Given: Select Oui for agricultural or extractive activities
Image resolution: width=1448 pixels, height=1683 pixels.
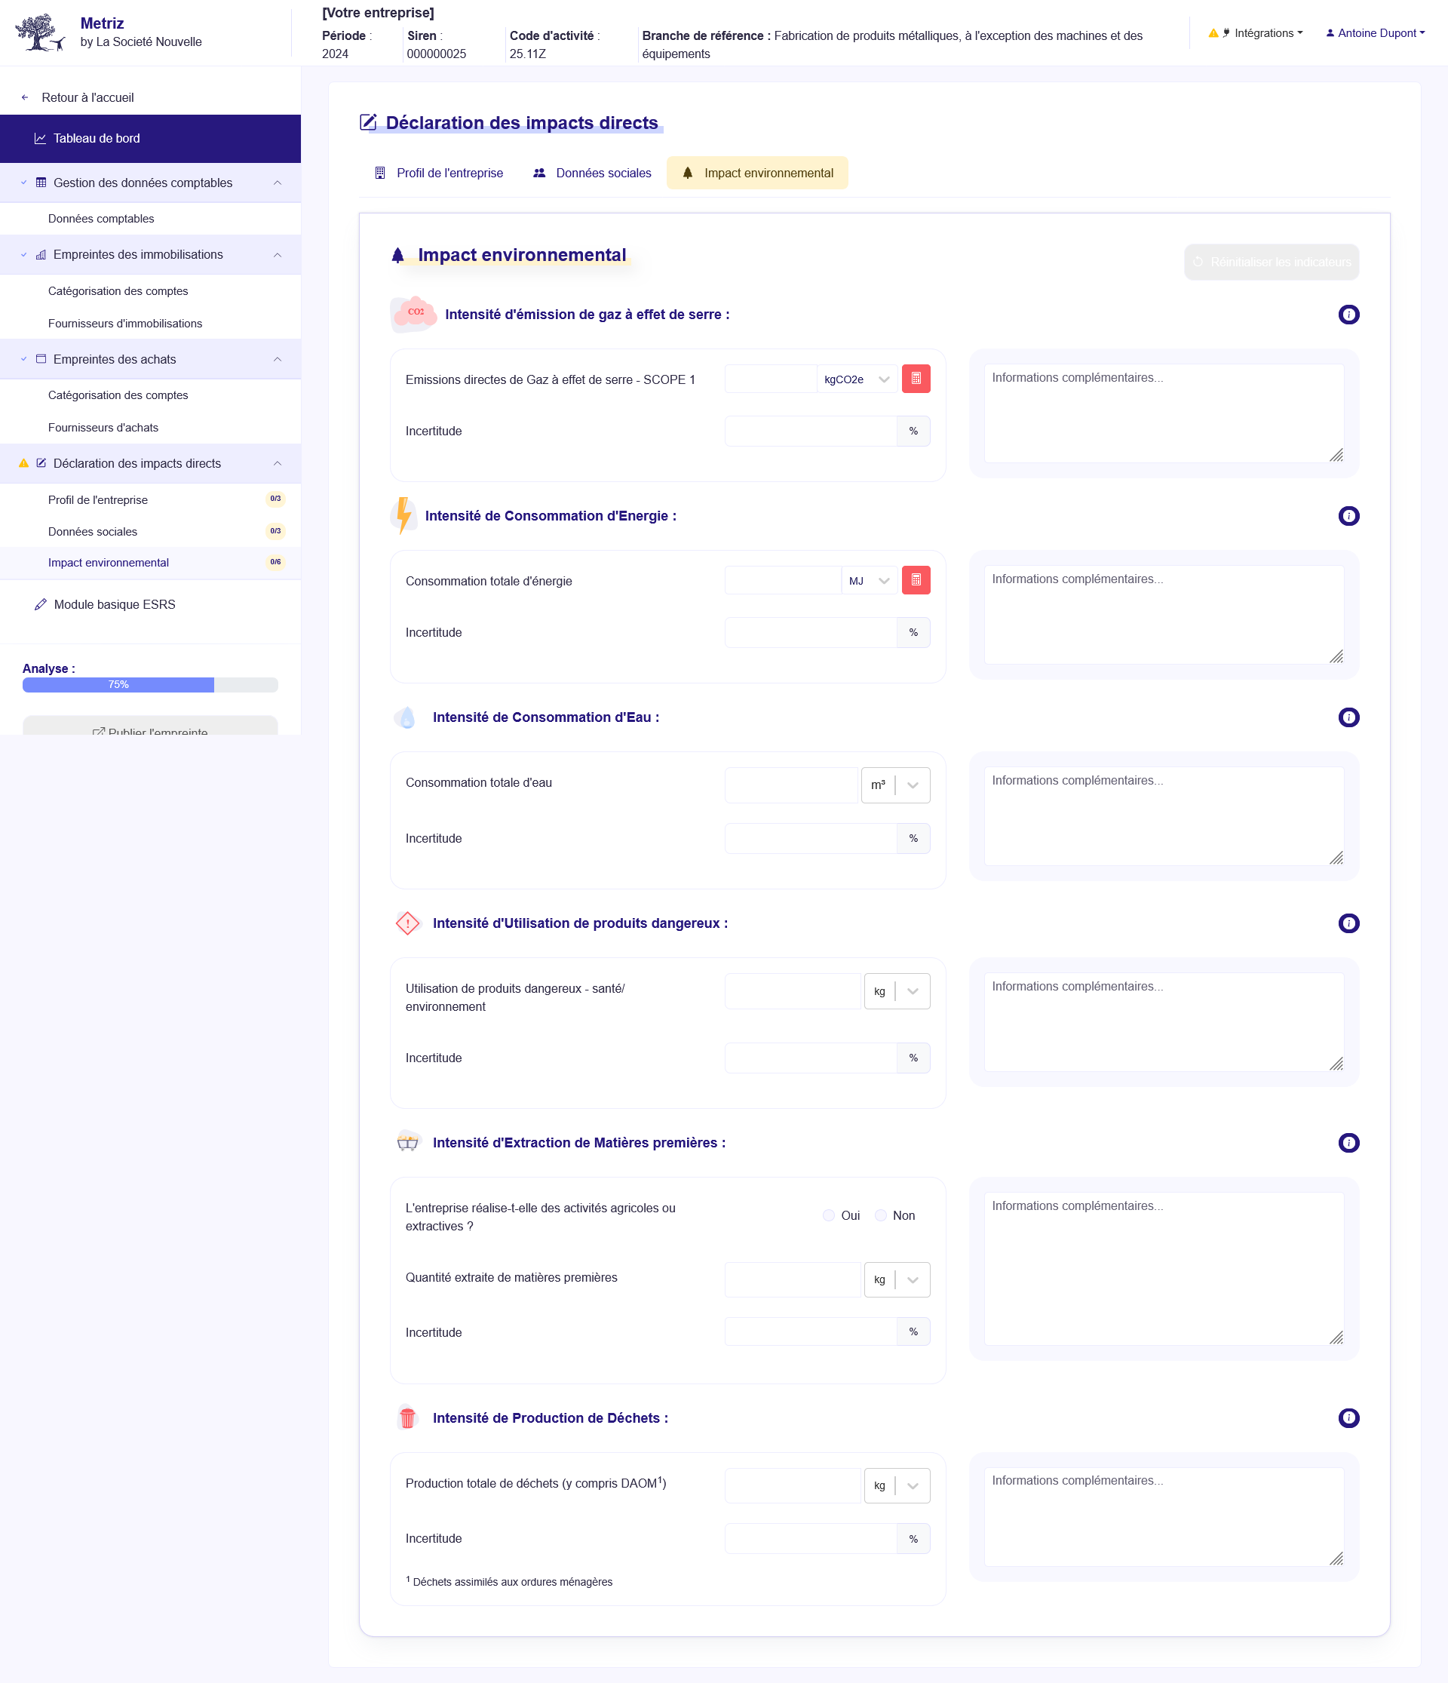Looking at the screenshot, I should click(829, 1215).
